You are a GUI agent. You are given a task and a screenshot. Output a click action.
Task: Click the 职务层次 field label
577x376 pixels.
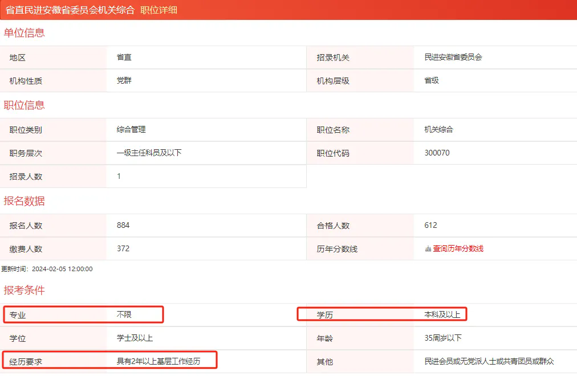(26, 153)
